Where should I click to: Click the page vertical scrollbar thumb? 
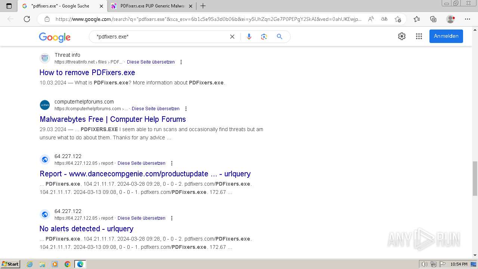475,178
